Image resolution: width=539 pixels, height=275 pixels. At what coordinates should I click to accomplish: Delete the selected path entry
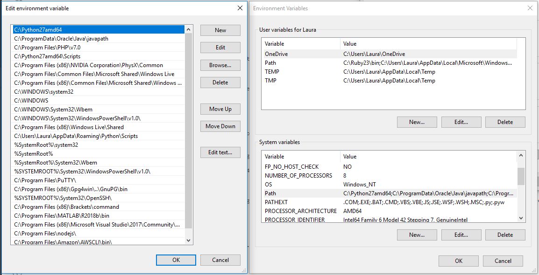pos(220,82)
